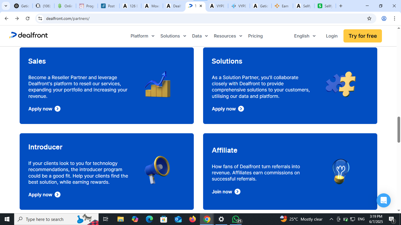Click the Introducer card heading
401x225 pixels.
45,147
